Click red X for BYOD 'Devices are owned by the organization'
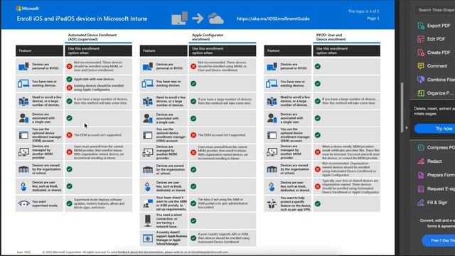The height and width of the screenshot is (256, 455). pos(318,169)
